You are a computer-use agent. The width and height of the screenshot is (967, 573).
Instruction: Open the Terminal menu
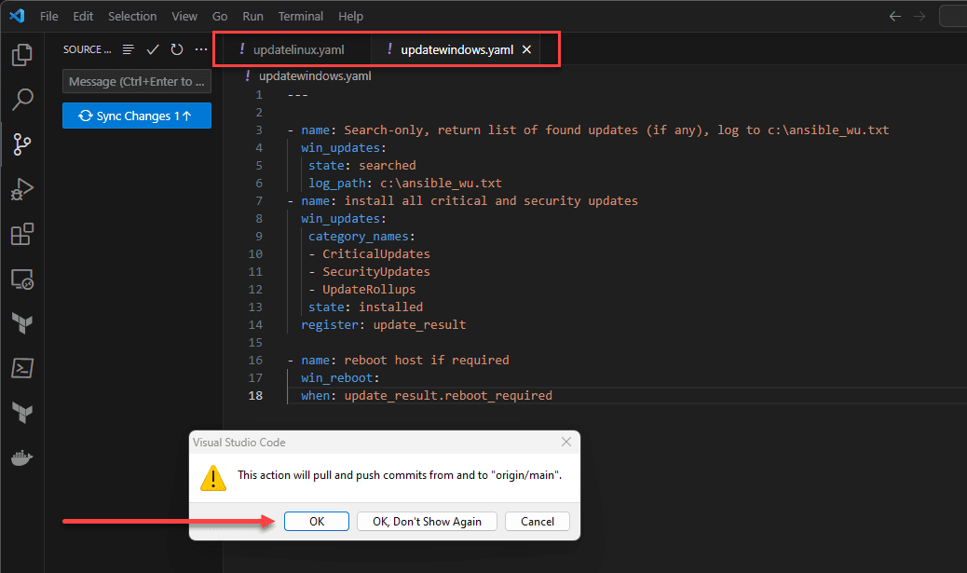301,16
